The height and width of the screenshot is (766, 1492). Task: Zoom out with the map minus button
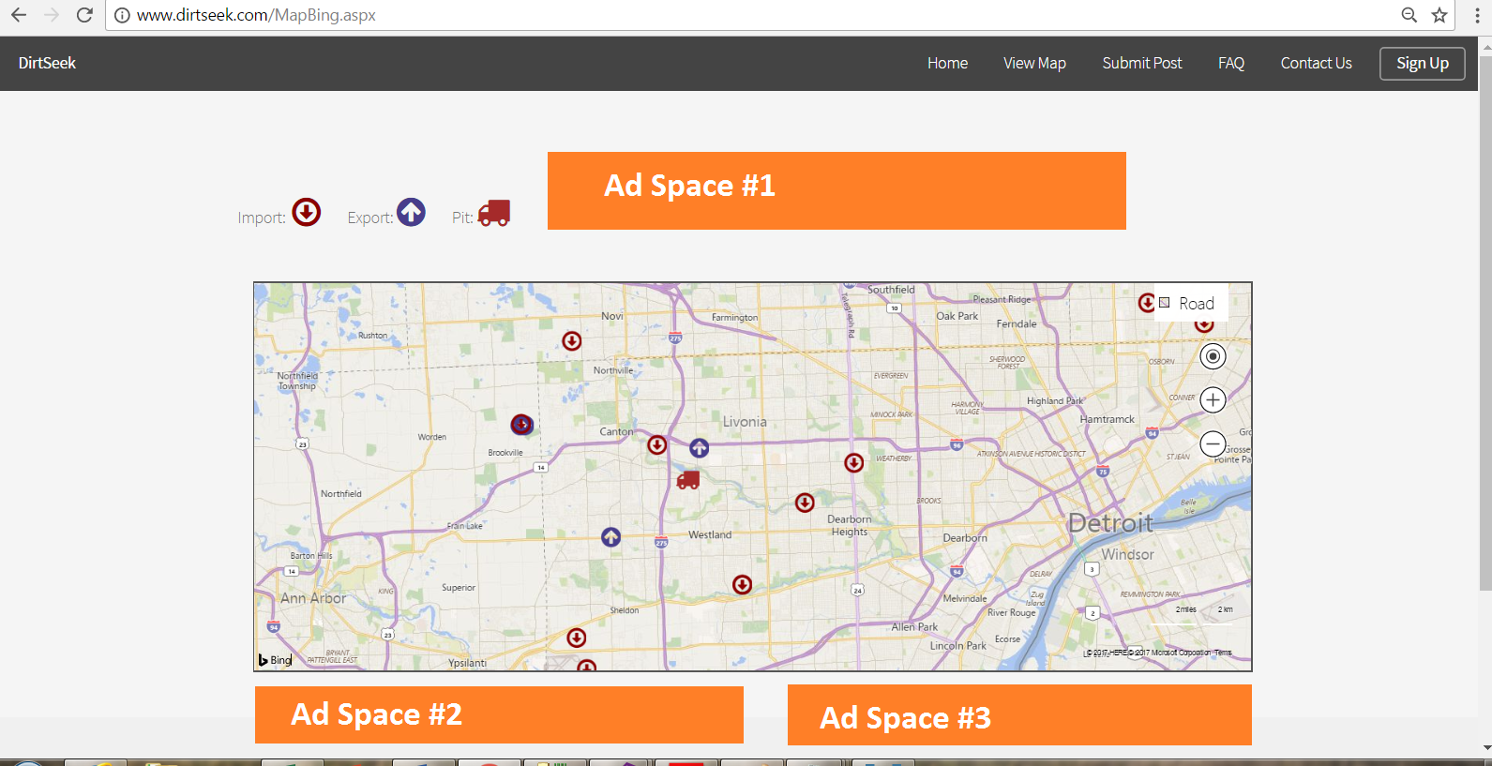point(1213,443)
